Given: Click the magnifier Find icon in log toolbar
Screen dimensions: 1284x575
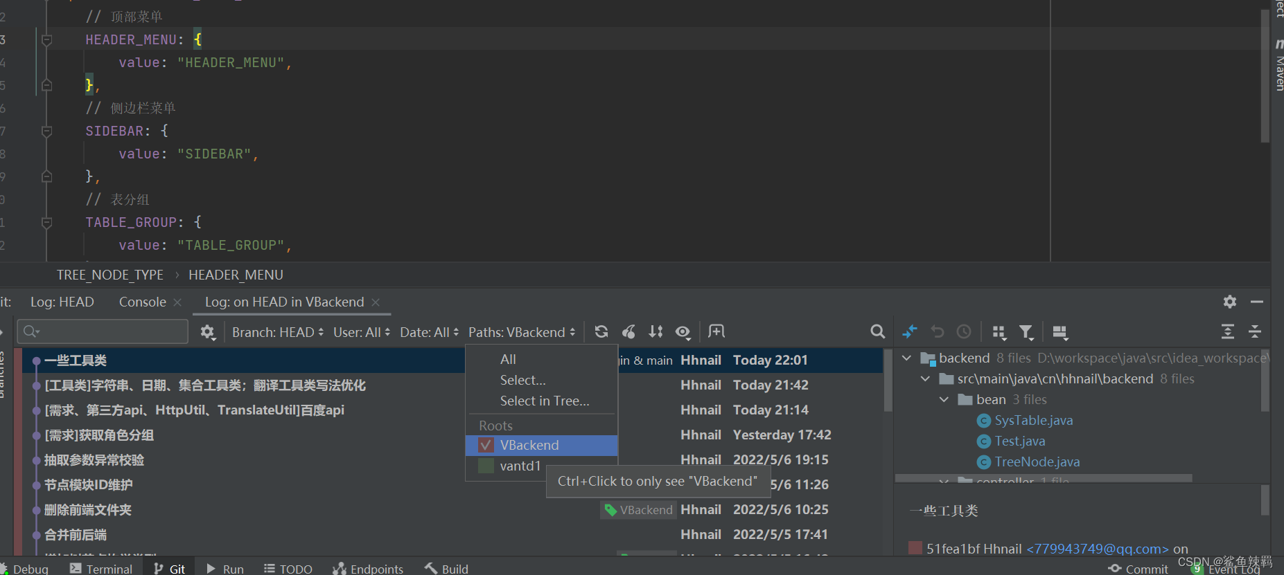Looking at the screenshot, I should 877,331.
